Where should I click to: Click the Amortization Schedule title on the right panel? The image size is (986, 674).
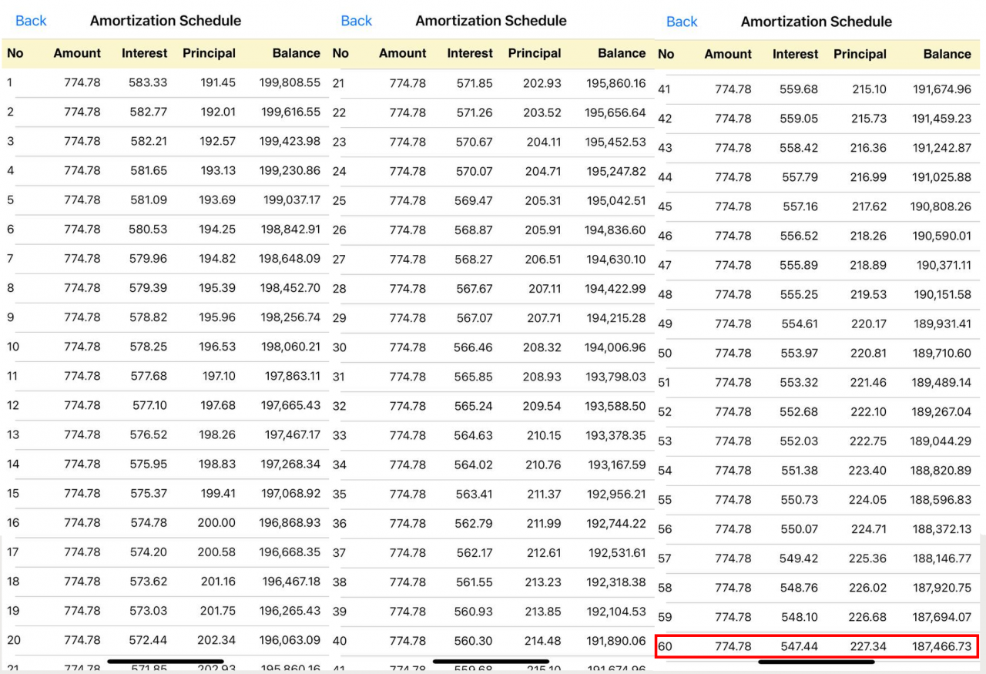[816, 22]
